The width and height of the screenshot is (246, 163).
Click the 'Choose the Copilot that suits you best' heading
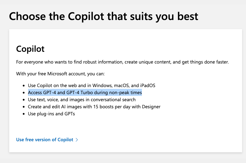point(103,16)
